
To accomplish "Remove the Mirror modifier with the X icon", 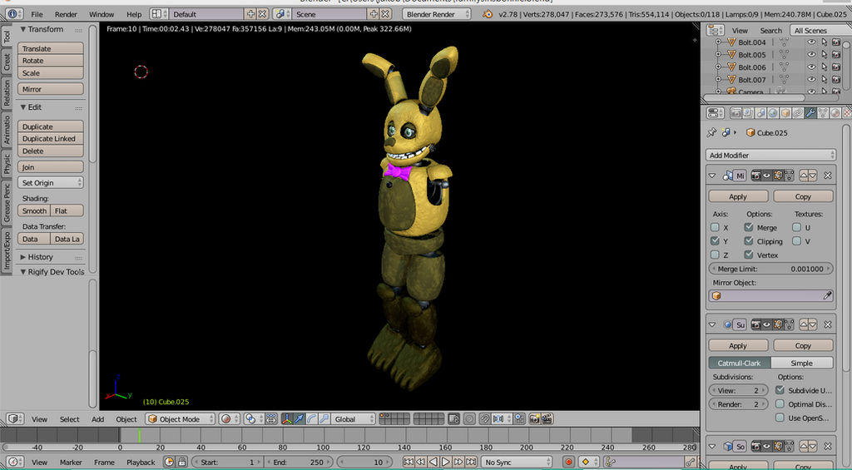I will (828, 176).
